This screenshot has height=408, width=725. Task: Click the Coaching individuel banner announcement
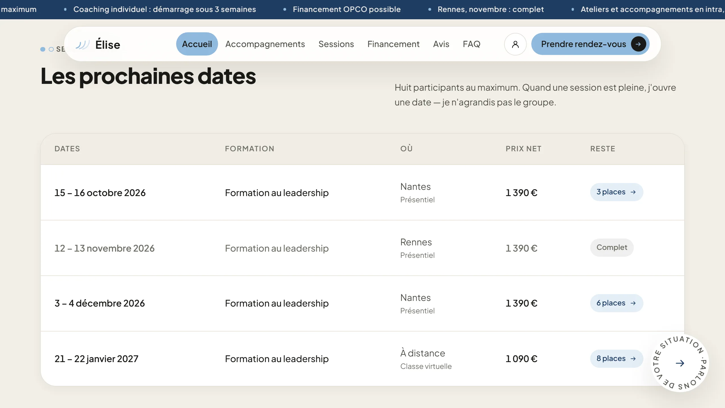[165, 9]
